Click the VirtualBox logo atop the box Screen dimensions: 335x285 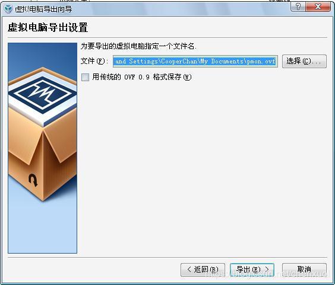point(43,95)
